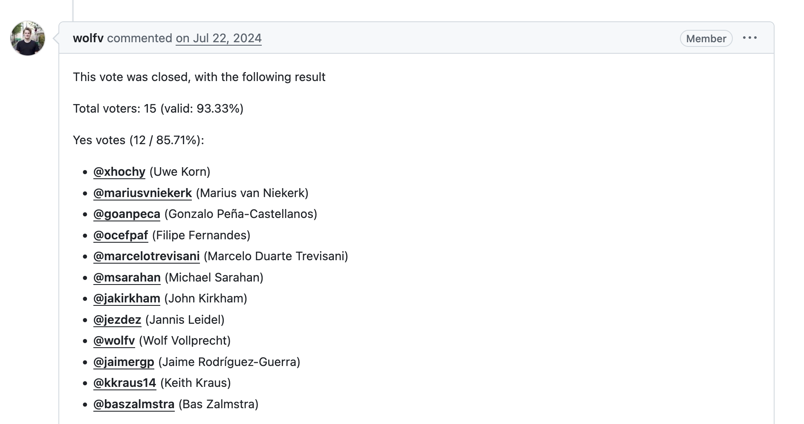Open the wolfv author username link
Viewport: 804px width, 424px height.
tap(88, 38)
